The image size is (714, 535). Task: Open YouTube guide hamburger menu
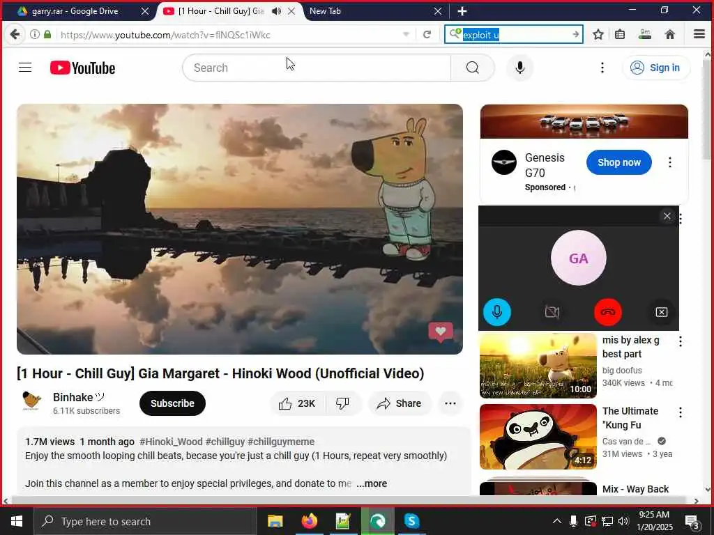25,68
